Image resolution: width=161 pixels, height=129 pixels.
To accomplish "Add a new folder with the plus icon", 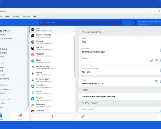I will click(24, 85).
